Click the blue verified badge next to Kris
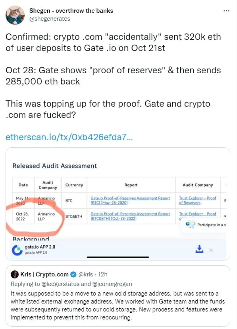The width and height of the screenshot is (237, 329). (x=72, y=274)
